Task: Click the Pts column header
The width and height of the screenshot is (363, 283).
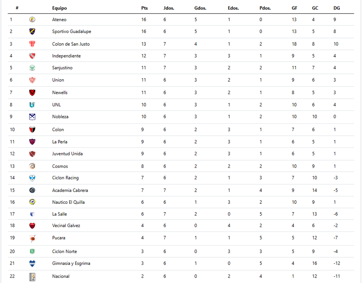Action: coord(144,8)
